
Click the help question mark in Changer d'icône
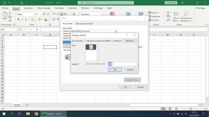[x=127, y=35]
